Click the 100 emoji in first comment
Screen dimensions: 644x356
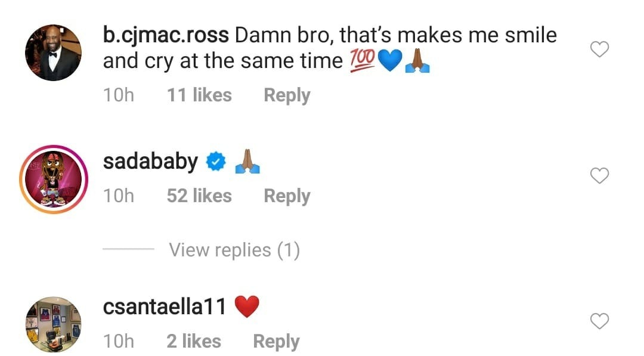[x=362, y=61]
